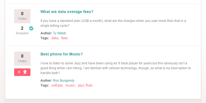
Task: Filter by the 'jazz flute' tag
Action: 85,85
